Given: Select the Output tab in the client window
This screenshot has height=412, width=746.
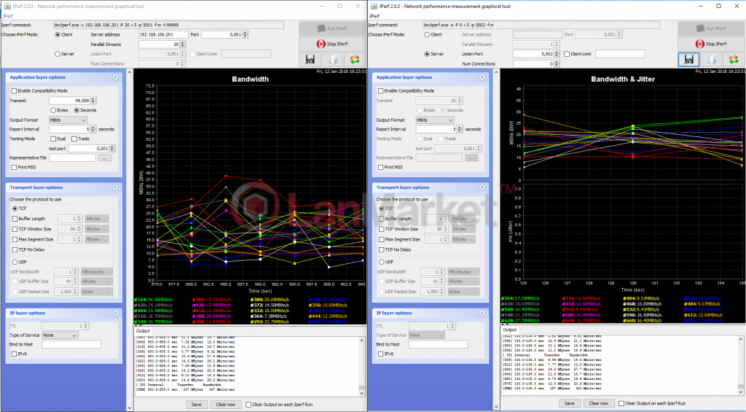Looking at the screenshot, I should (x=142, y=330).
